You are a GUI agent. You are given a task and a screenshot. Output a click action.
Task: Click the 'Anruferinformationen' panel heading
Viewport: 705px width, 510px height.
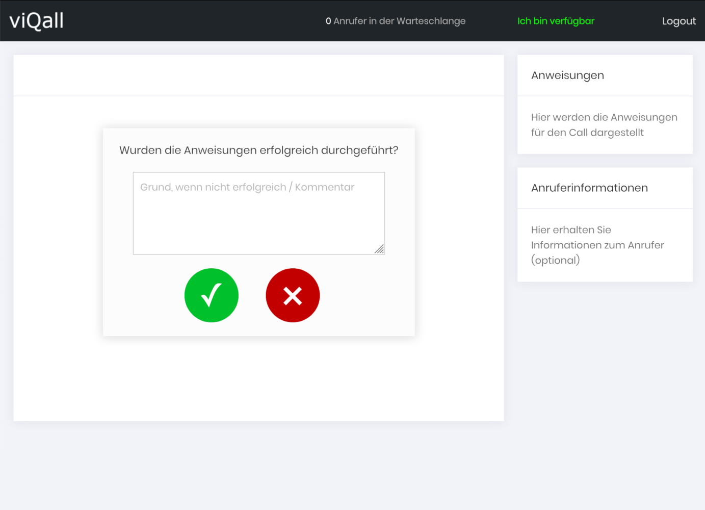(x=589, y=188)
